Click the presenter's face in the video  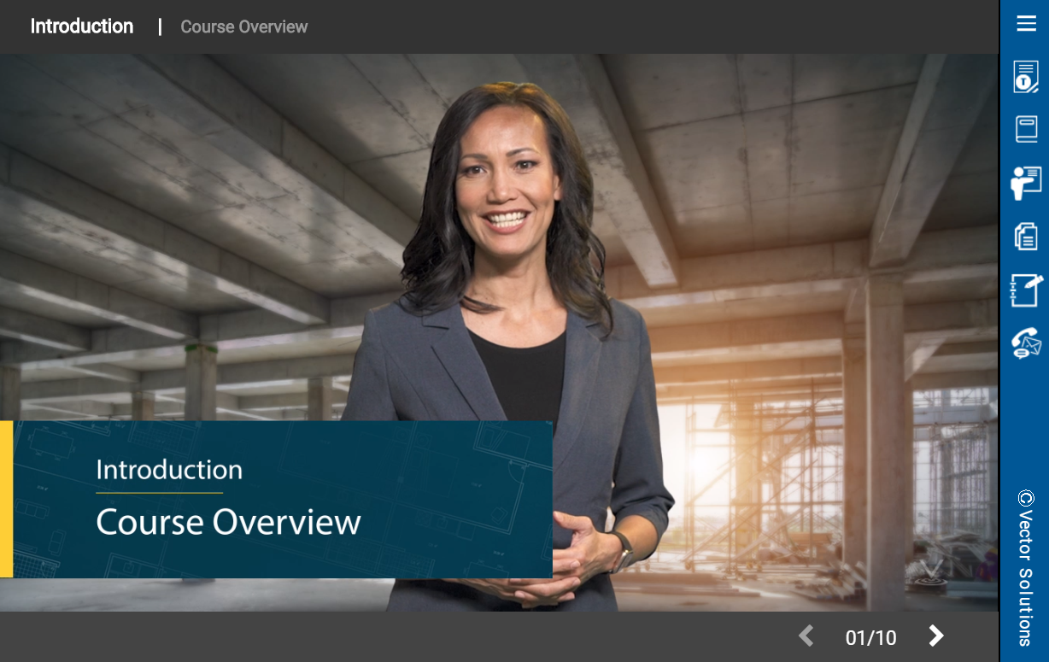[x=502, y=184]
